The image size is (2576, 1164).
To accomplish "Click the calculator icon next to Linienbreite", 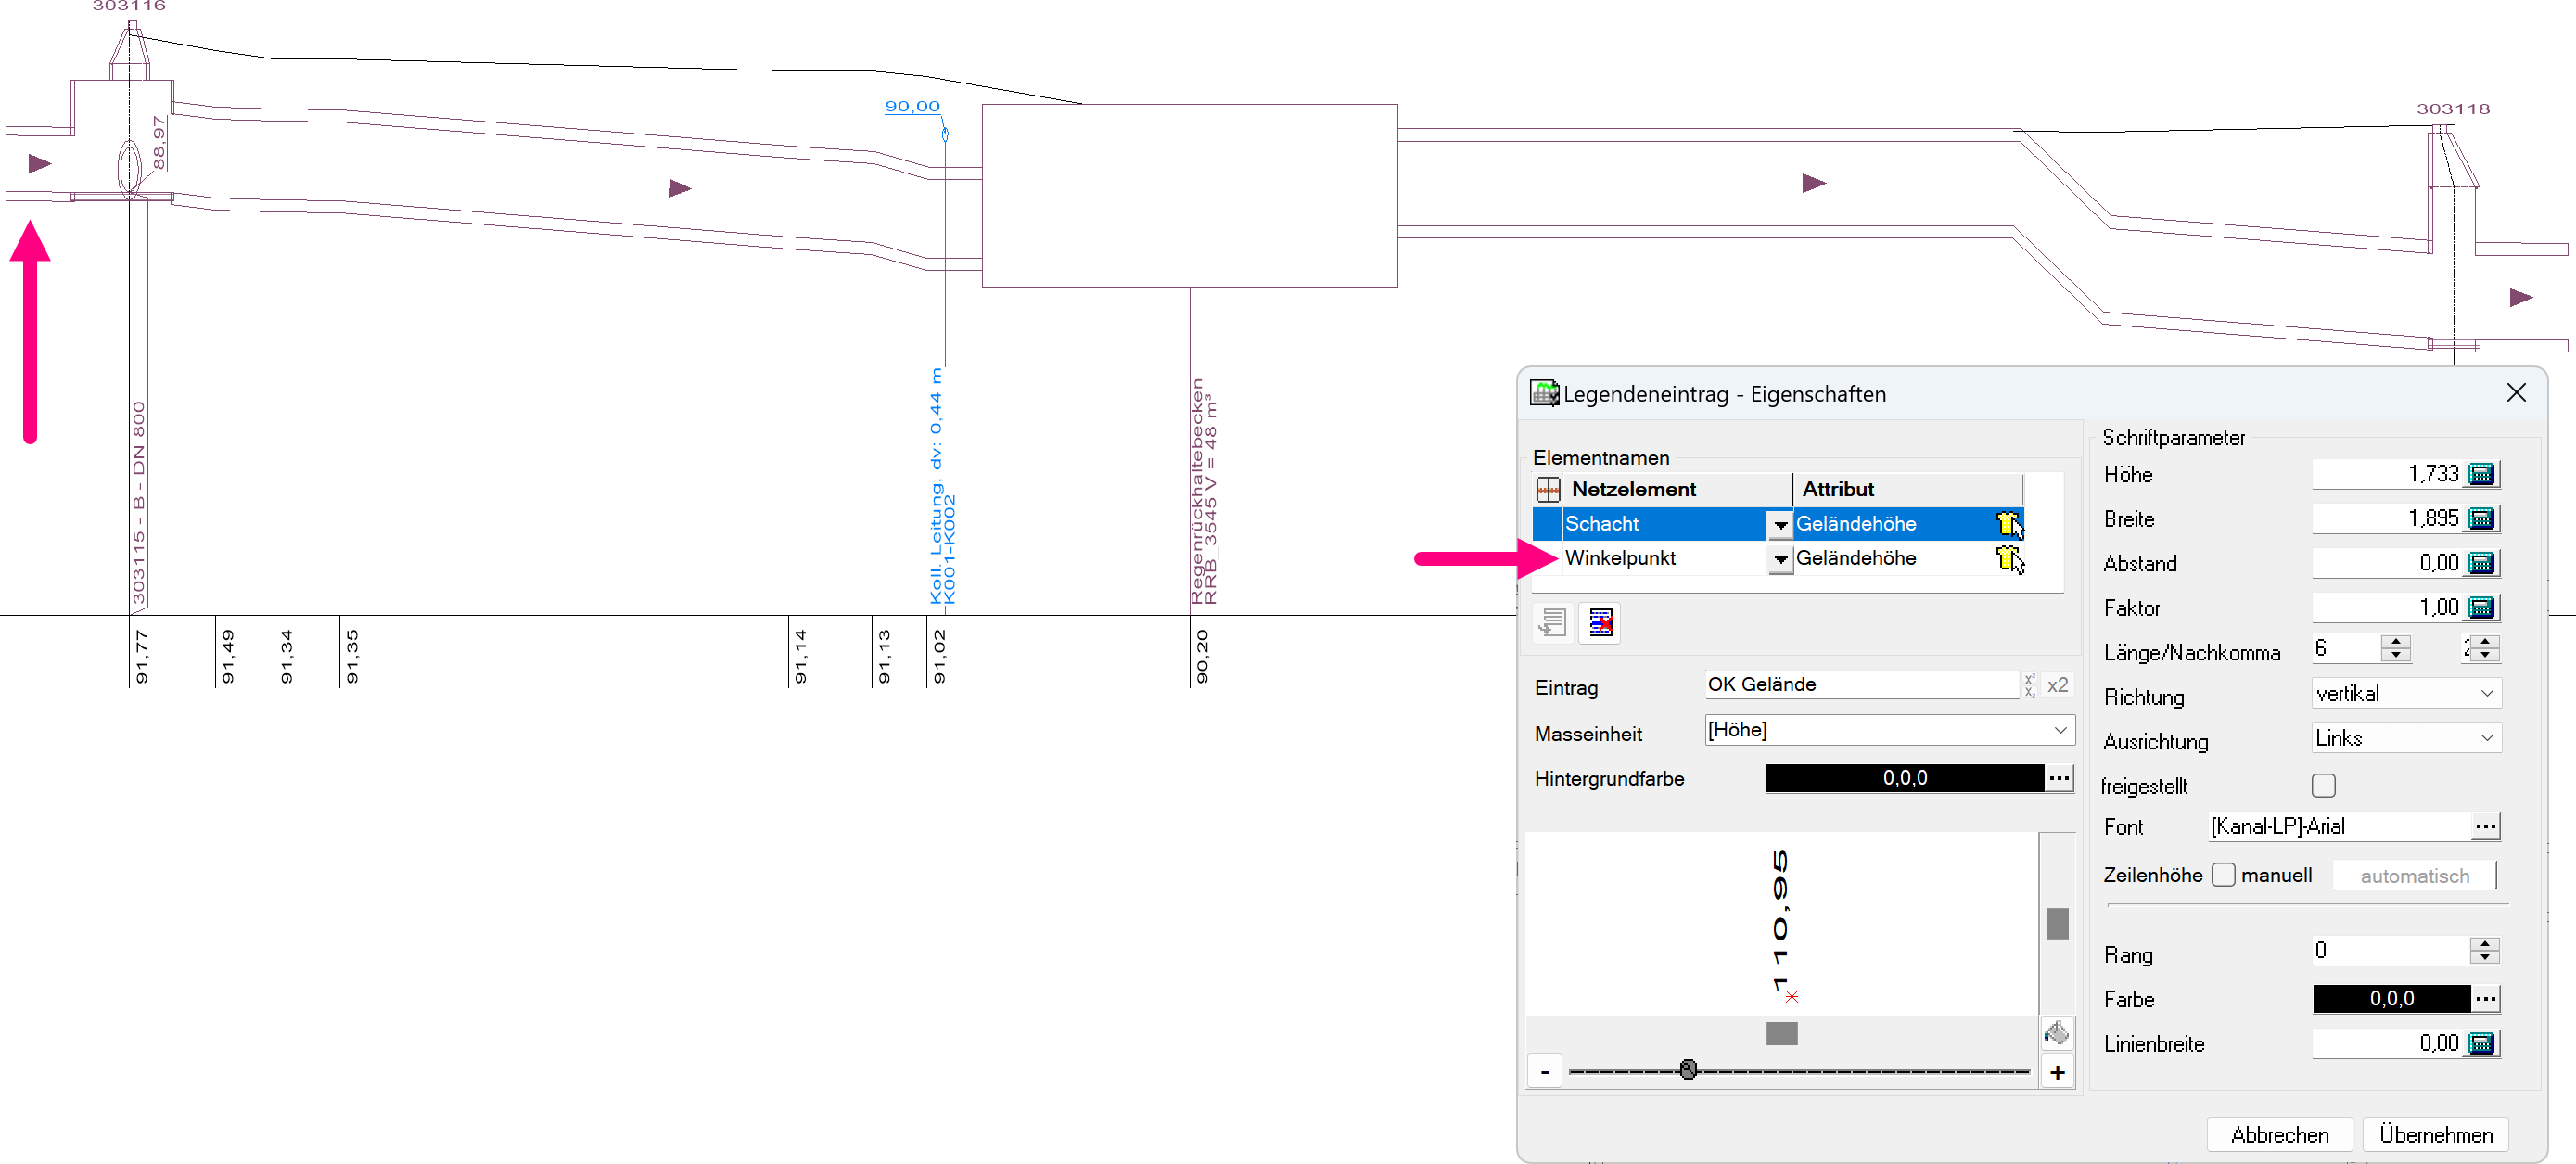I will click(2481, 1044).
